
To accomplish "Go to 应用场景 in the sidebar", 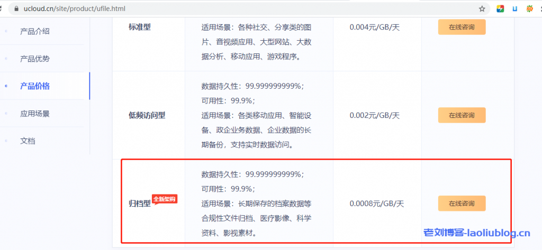I will pyautogui.click(x=34, y=113).
